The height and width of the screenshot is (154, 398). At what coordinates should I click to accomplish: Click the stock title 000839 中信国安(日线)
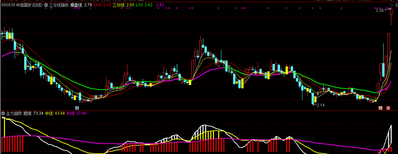[22, 5]
